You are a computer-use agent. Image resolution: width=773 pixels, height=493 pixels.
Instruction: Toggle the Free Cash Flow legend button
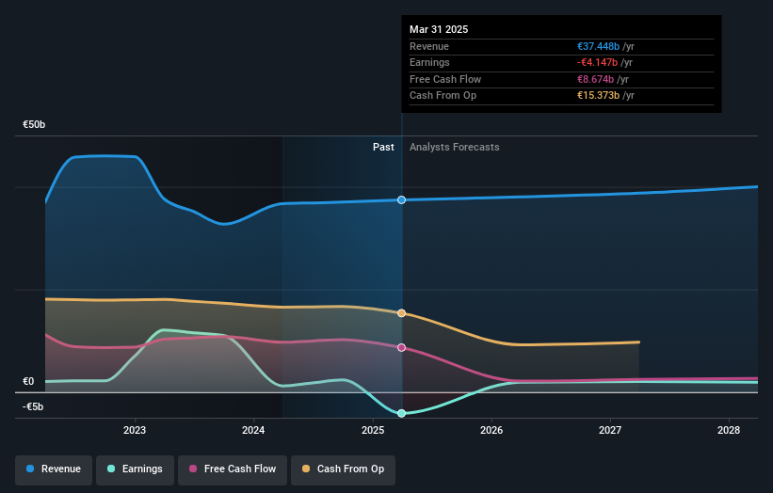(x=233, y=469)
